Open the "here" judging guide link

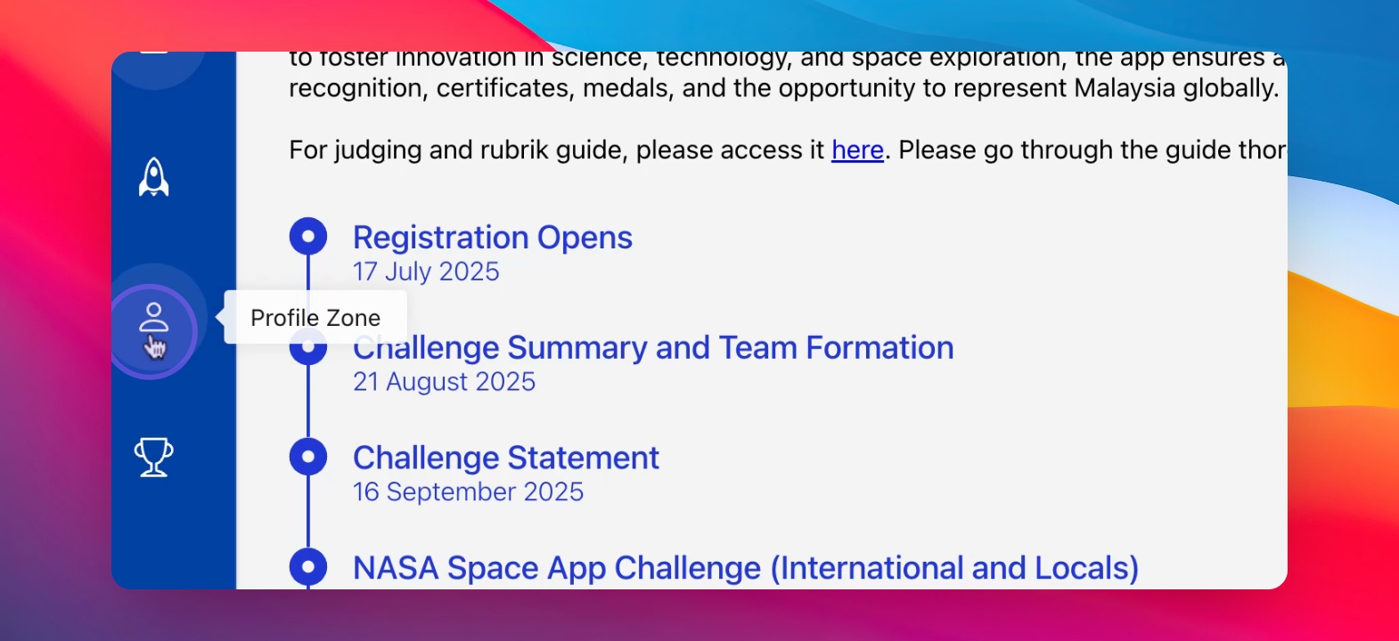pos(857,150)
